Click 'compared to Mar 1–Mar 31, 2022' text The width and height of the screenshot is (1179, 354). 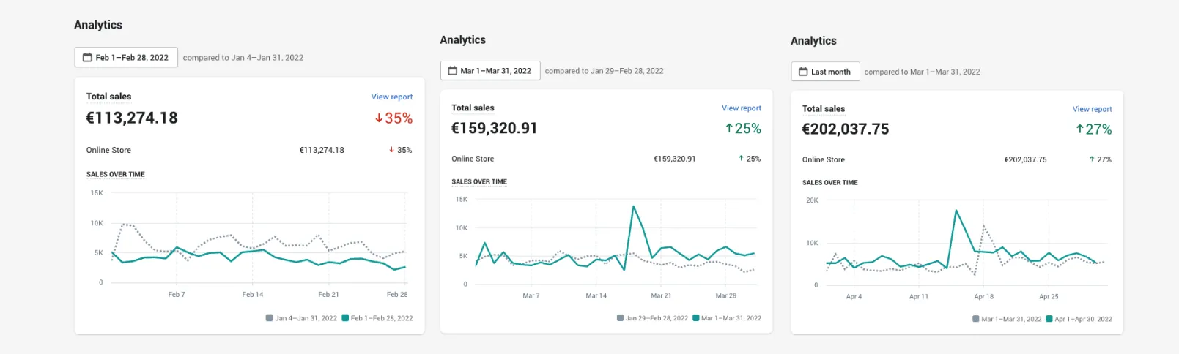pos(923,72)
